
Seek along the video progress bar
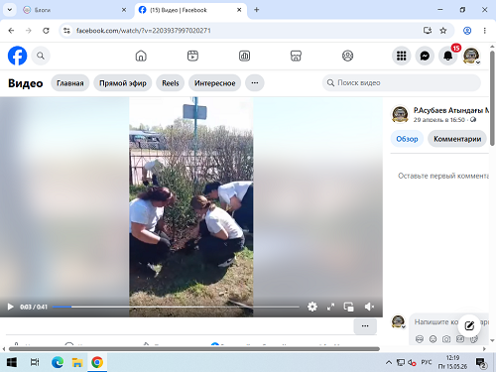[176, 307]
